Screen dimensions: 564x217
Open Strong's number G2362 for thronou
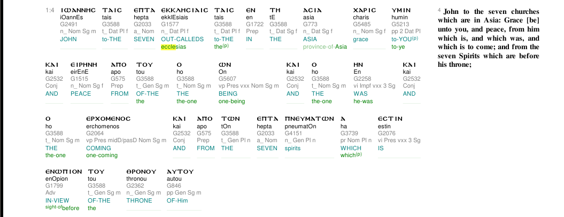point(135,186)
